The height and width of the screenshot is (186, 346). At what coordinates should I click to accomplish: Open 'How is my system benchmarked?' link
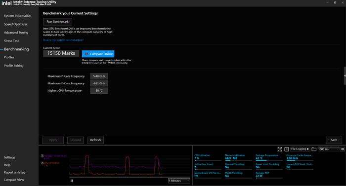(x=63, y=40)
